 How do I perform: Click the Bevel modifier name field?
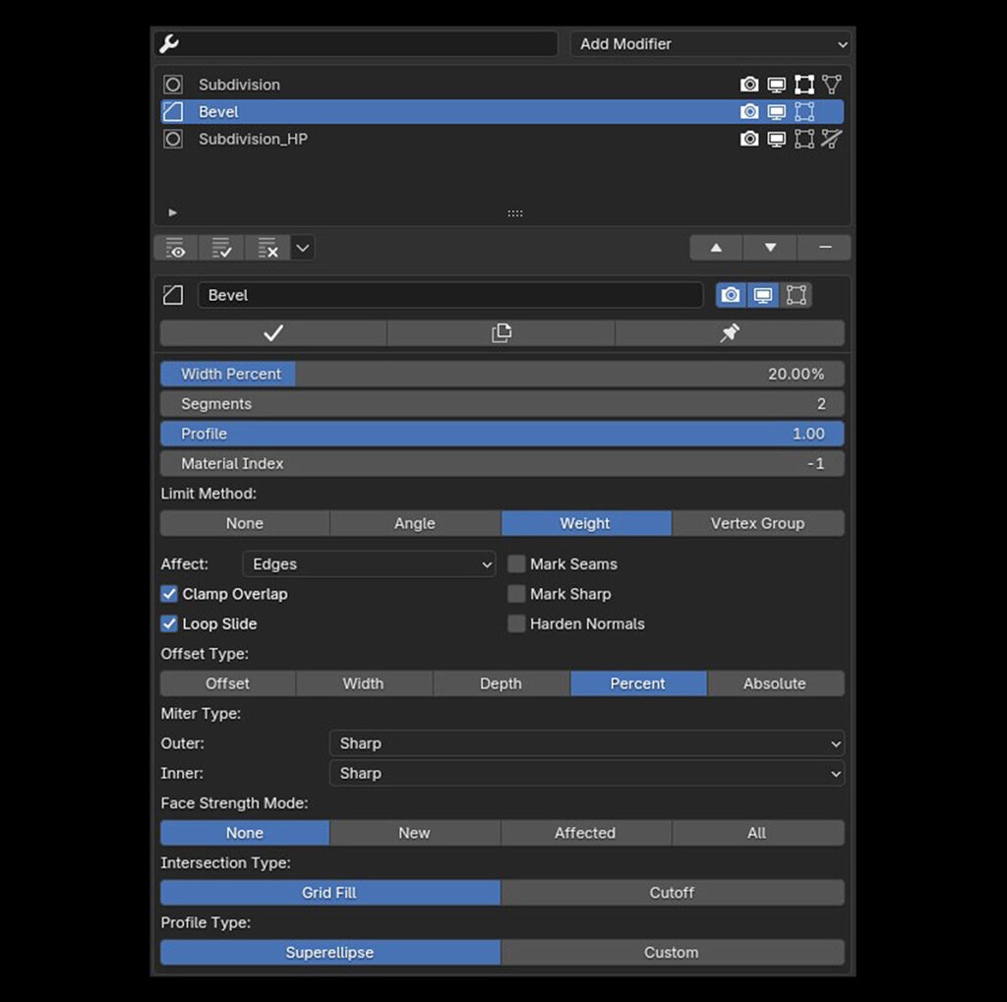(x=449, y=295)
